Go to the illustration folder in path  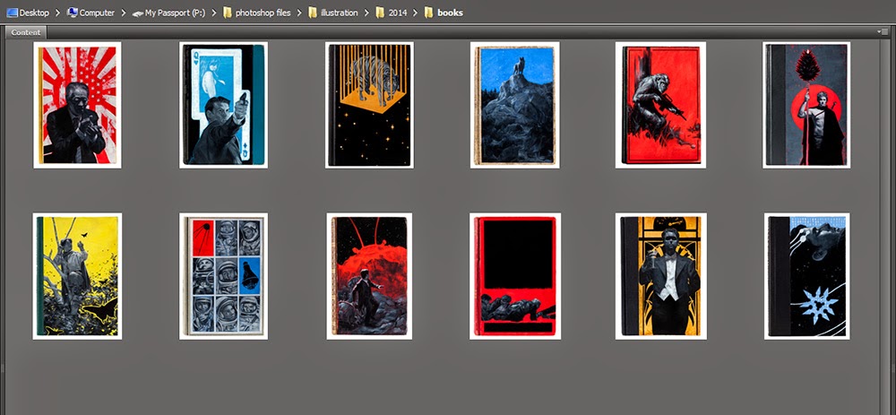pos(332,13)
